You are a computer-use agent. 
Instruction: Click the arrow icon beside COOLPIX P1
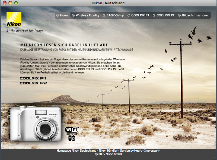129,15
